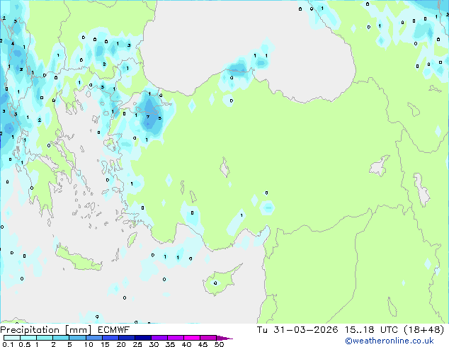Pick the 10–15 mm legend color swatch

coord(93,338)
